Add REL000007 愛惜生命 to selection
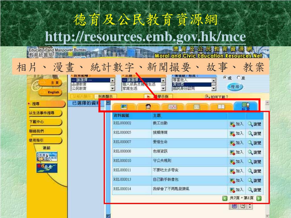 pos(237,143)
